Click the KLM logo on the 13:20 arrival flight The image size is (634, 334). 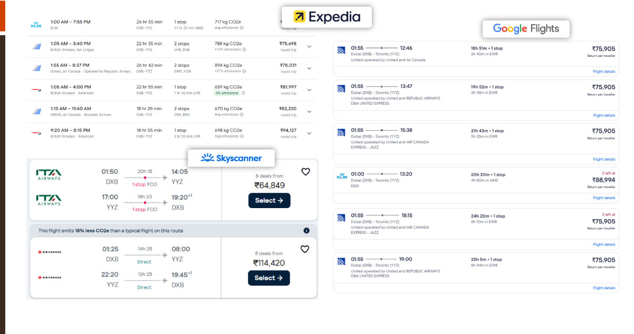[341, 176]
